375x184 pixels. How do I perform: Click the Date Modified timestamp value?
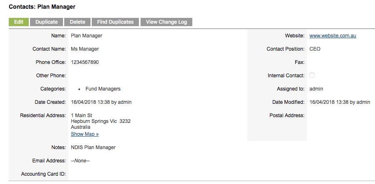340,102
